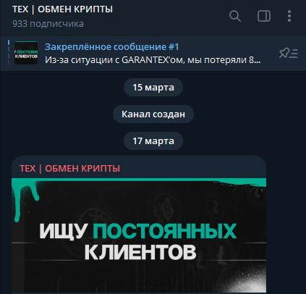The height and width of the screenshot is (294, 306).
Task: Click the white word 'КЛИЕНТОВ' in the banner
Action: pyautogui.click(x=140, y=252)
